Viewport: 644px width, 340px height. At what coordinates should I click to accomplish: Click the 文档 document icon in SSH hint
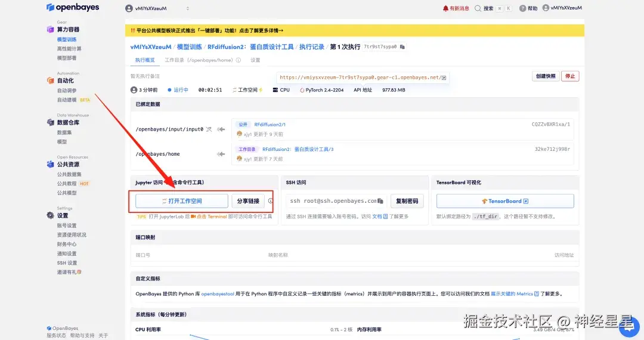coord(385,217)
